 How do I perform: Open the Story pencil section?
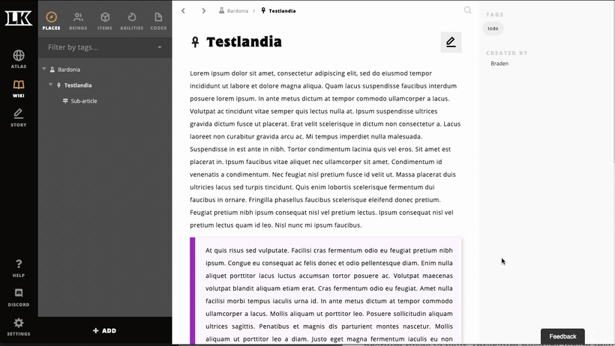click(x=19, y=118)
